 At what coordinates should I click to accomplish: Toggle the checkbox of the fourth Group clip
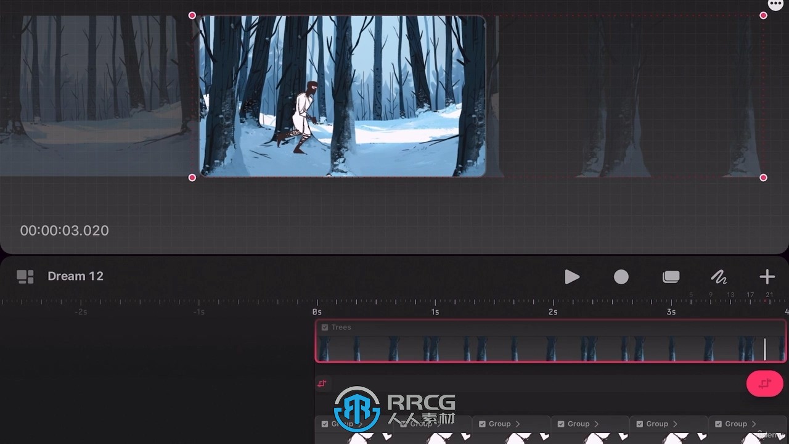(561, 424)
